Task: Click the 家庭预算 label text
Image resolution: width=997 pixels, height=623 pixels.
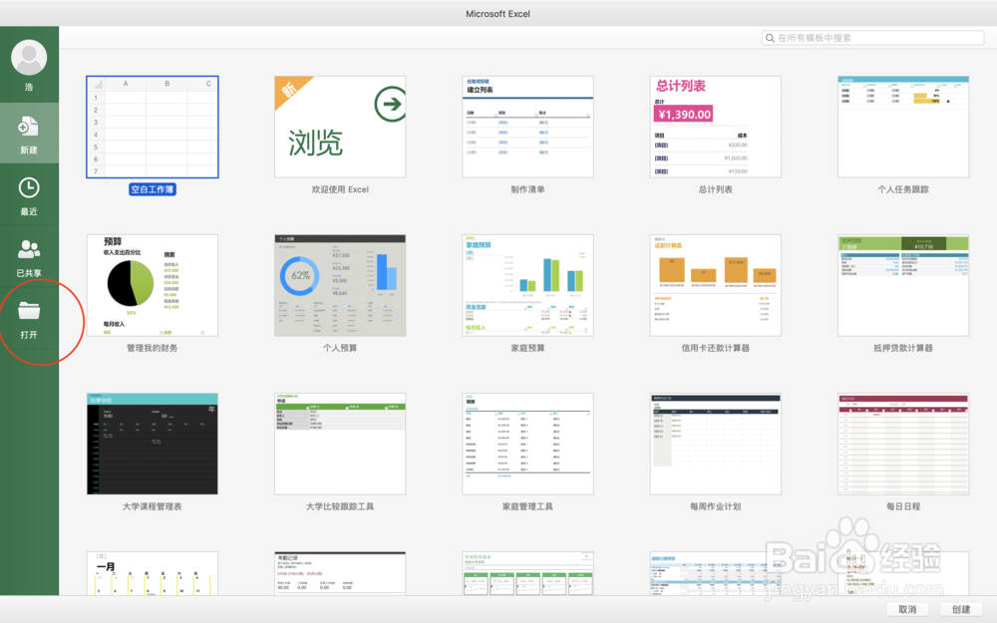Action: [527, 348]
